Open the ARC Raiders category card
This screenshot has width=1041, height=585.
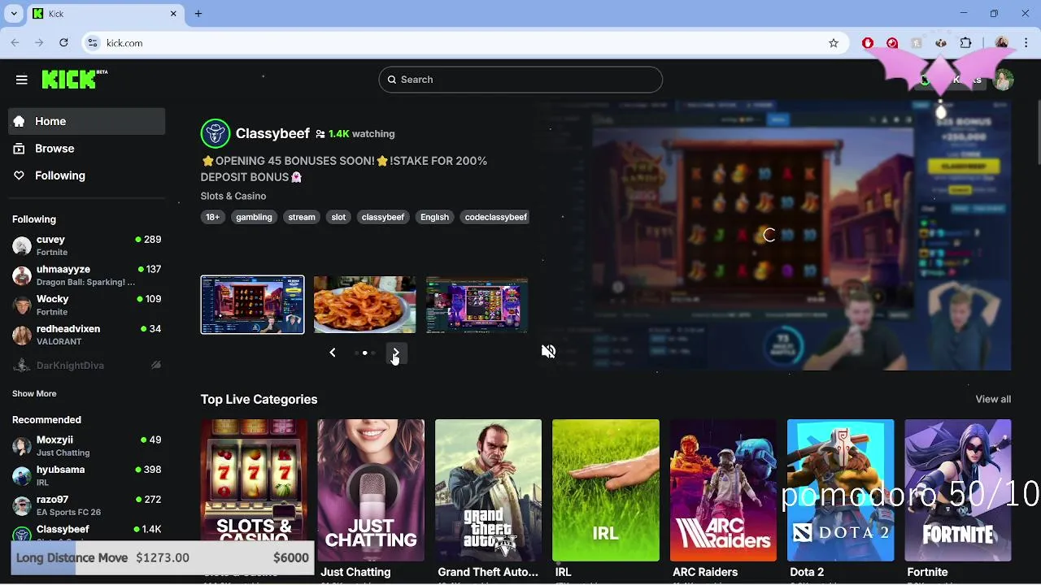coord(723,491)
